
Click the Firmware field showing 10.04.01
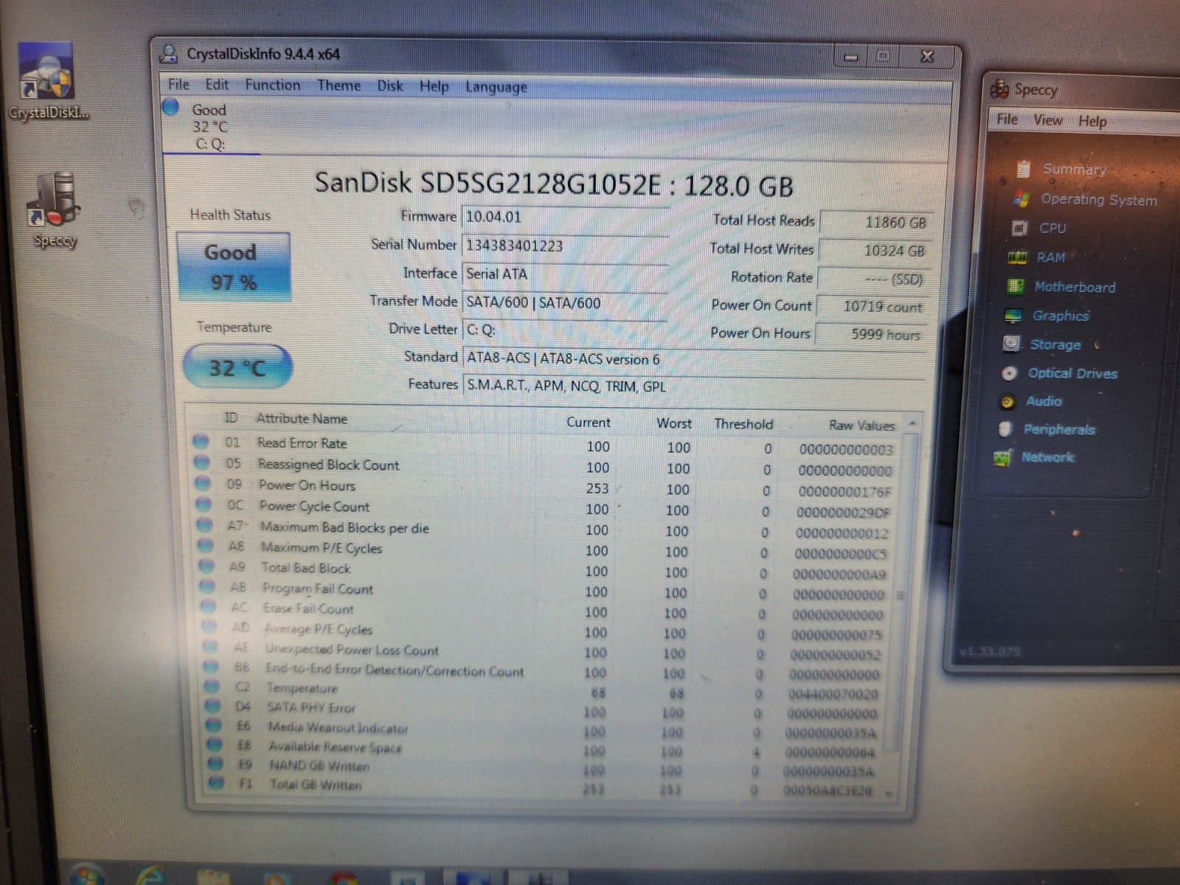click(565, 218)
